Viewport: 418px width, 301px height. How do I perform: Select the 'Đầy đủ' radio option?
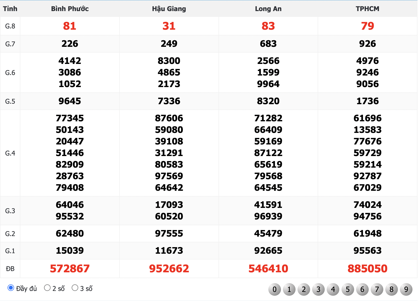coord(11,288)
